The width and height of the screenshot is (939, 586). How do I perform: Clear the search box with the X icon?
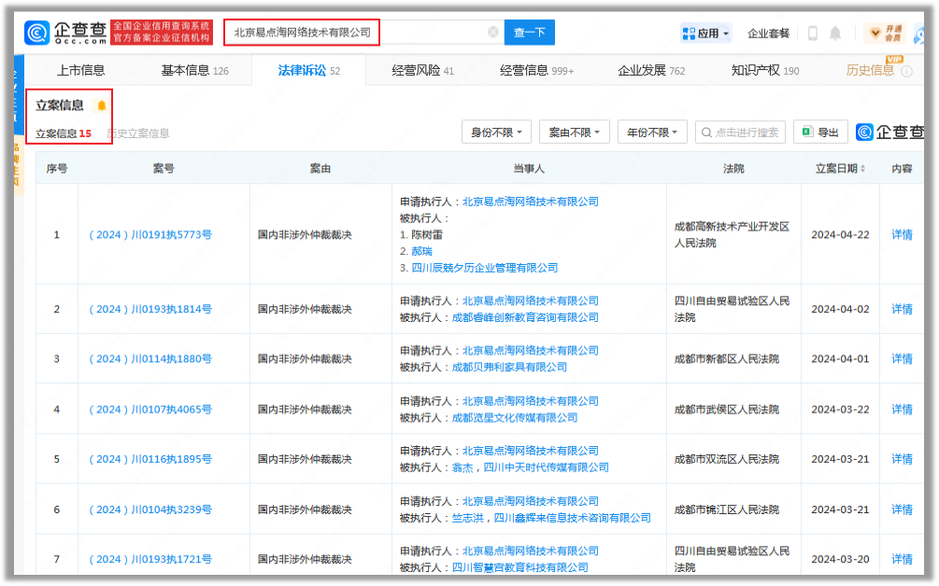click(x=492, y=33)
